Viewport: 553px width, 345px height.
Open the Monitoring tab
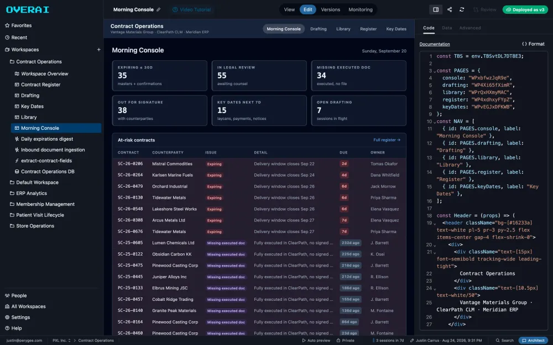[x=361, y=9]
